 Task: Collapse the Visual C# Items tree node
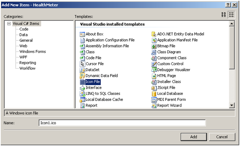(x=9, y=24)
